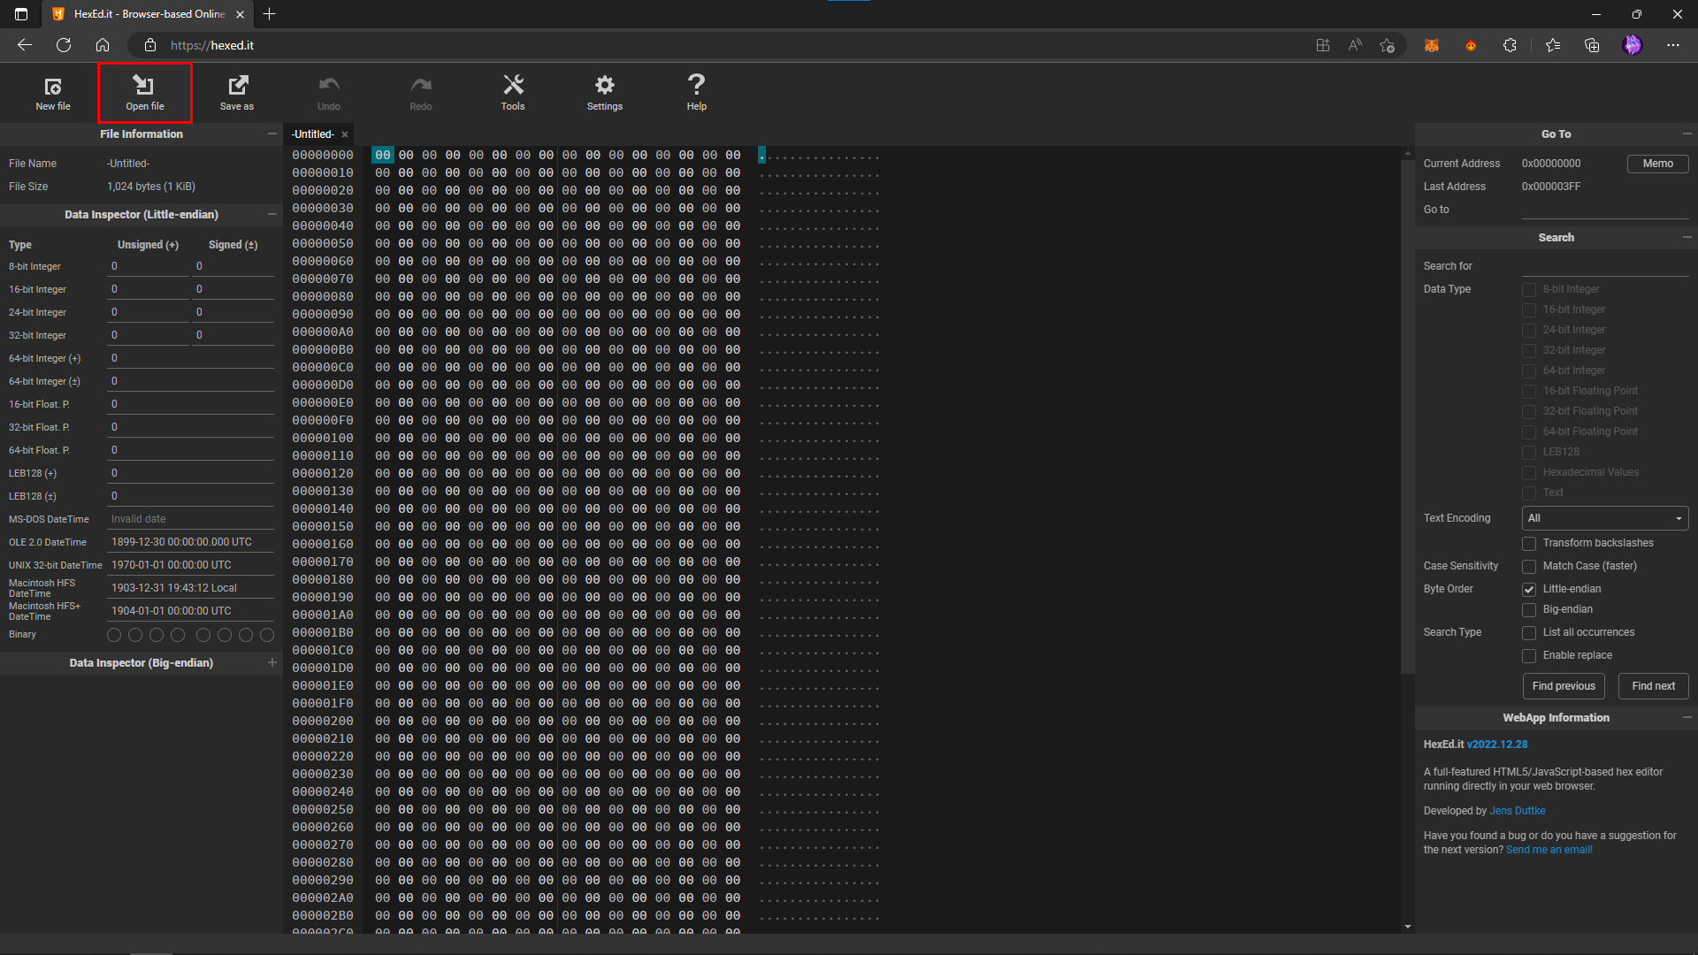Image resolution: width=1698 pixels, height=955 pixels.
Task: Click the Find next button
Action: [1653, 686]
